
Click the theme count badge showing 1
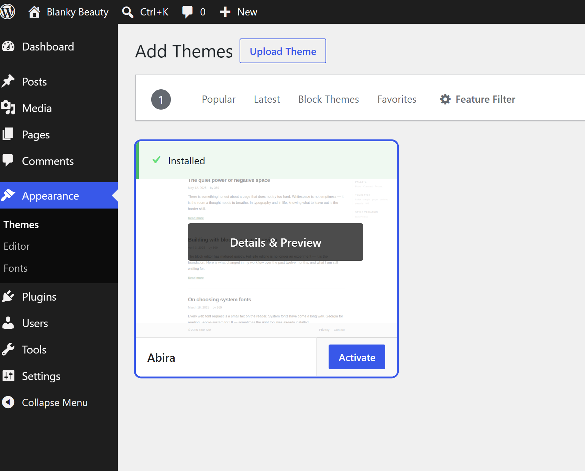click(161, 100)
